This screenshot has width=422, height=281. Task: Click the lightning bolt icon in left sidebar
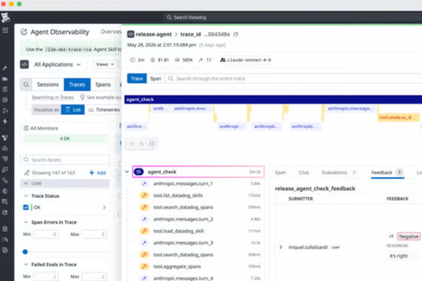coord(5,121)
